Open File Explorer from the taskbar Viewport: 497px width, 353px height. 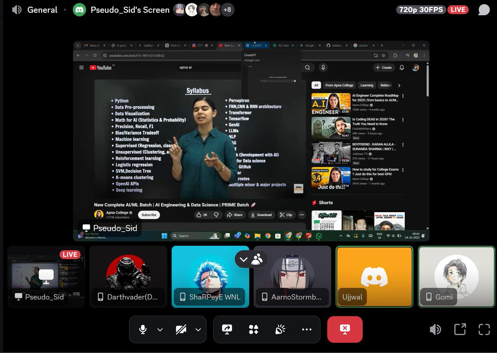(258, 236)
